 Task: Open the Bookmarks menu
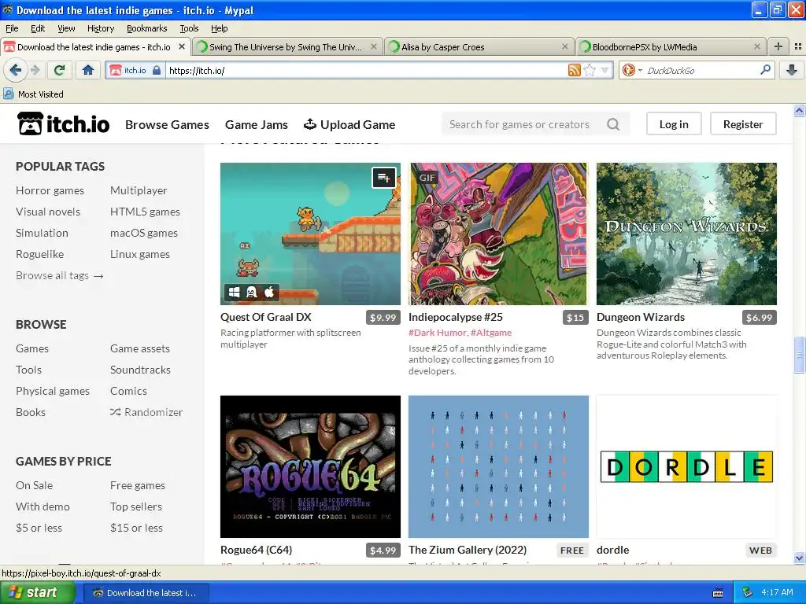pos(146,28)
